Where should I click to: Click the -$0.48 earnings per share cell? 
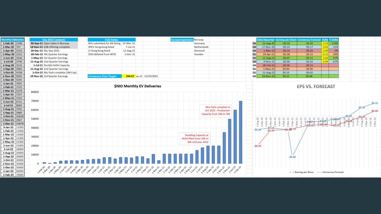[286, 54]
